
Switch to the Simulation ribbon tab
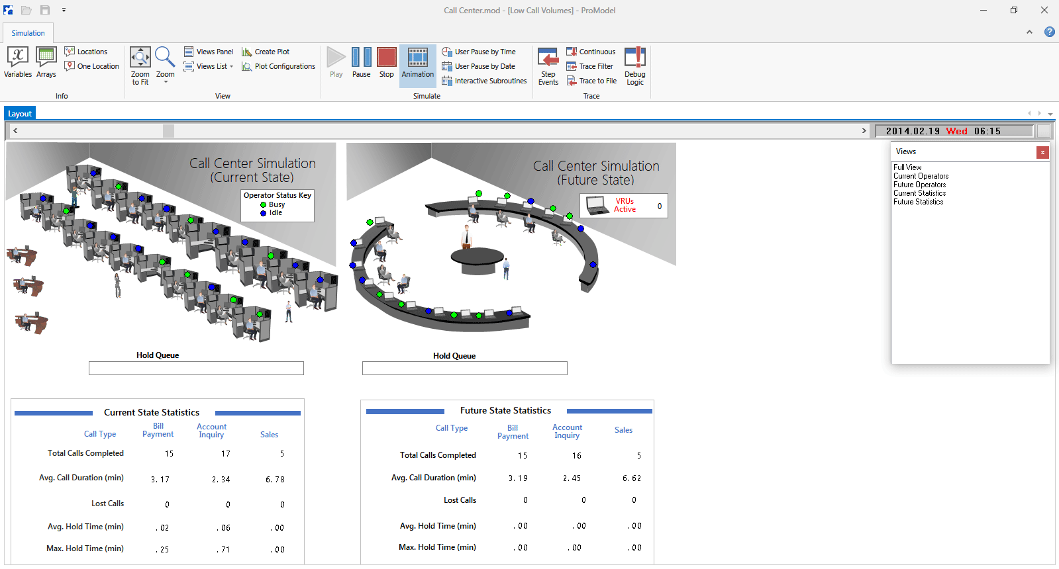click(28, 33)
